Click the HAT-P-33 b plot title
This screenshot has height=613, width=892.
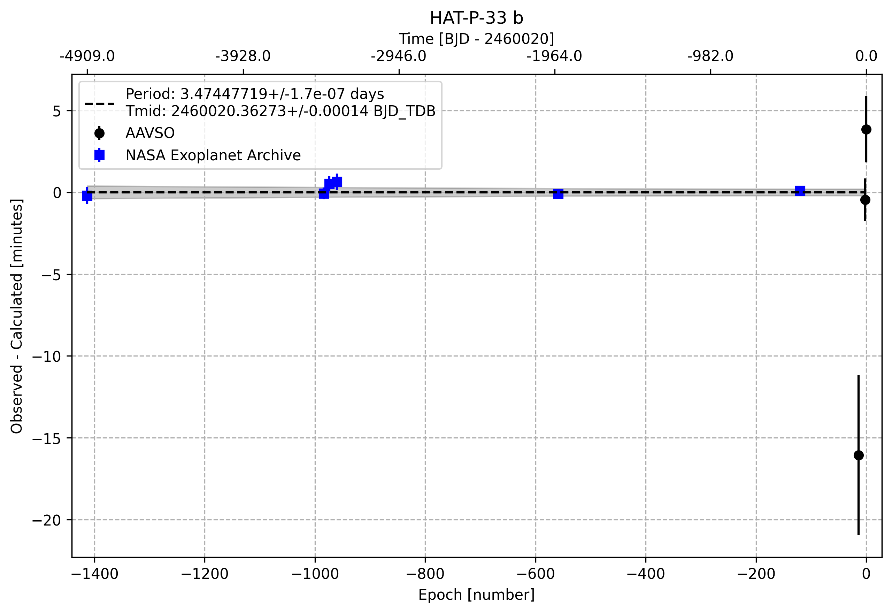point(477,18)
